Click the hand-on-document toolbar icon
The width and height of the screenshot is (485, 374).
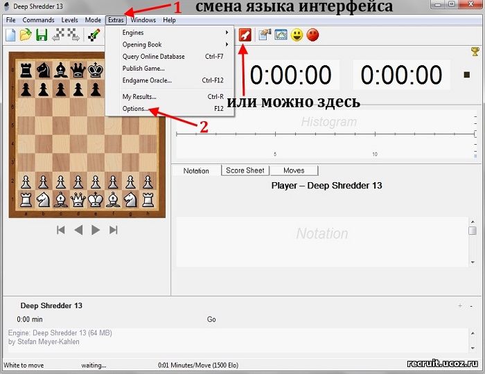coord(265,35)
